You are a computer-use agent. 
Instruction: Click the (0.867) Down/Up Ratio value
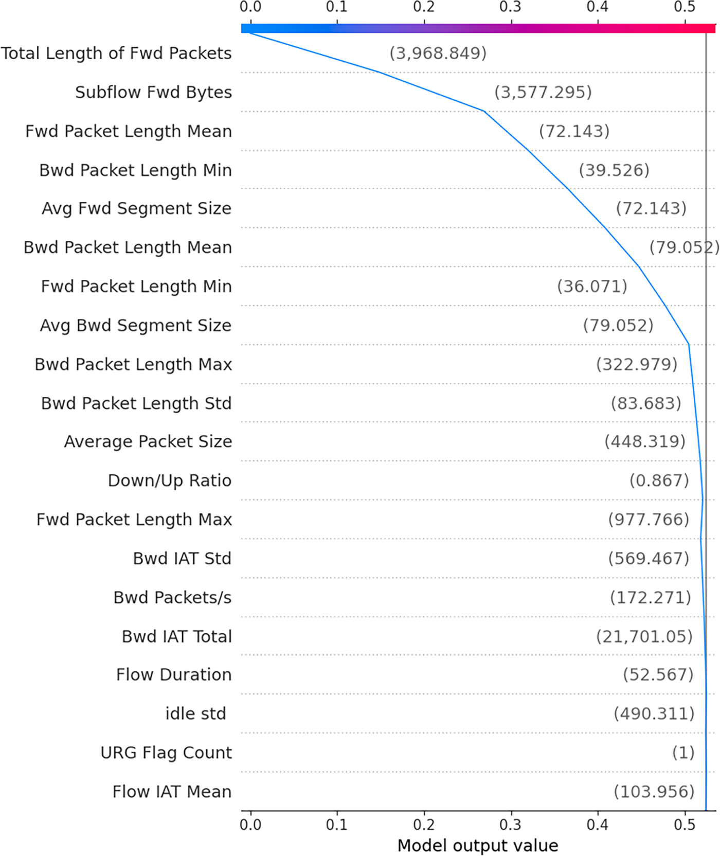659,480
